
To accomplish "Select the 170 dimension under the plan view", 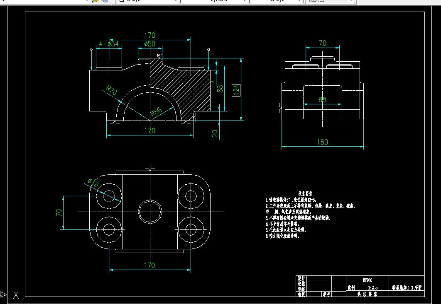I will pyautogui.click(x=149, y=265).
